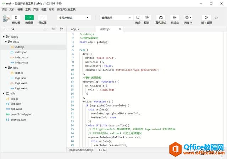
Task: Open app.wxss in file tree
Action: click(x=33, y=109)
